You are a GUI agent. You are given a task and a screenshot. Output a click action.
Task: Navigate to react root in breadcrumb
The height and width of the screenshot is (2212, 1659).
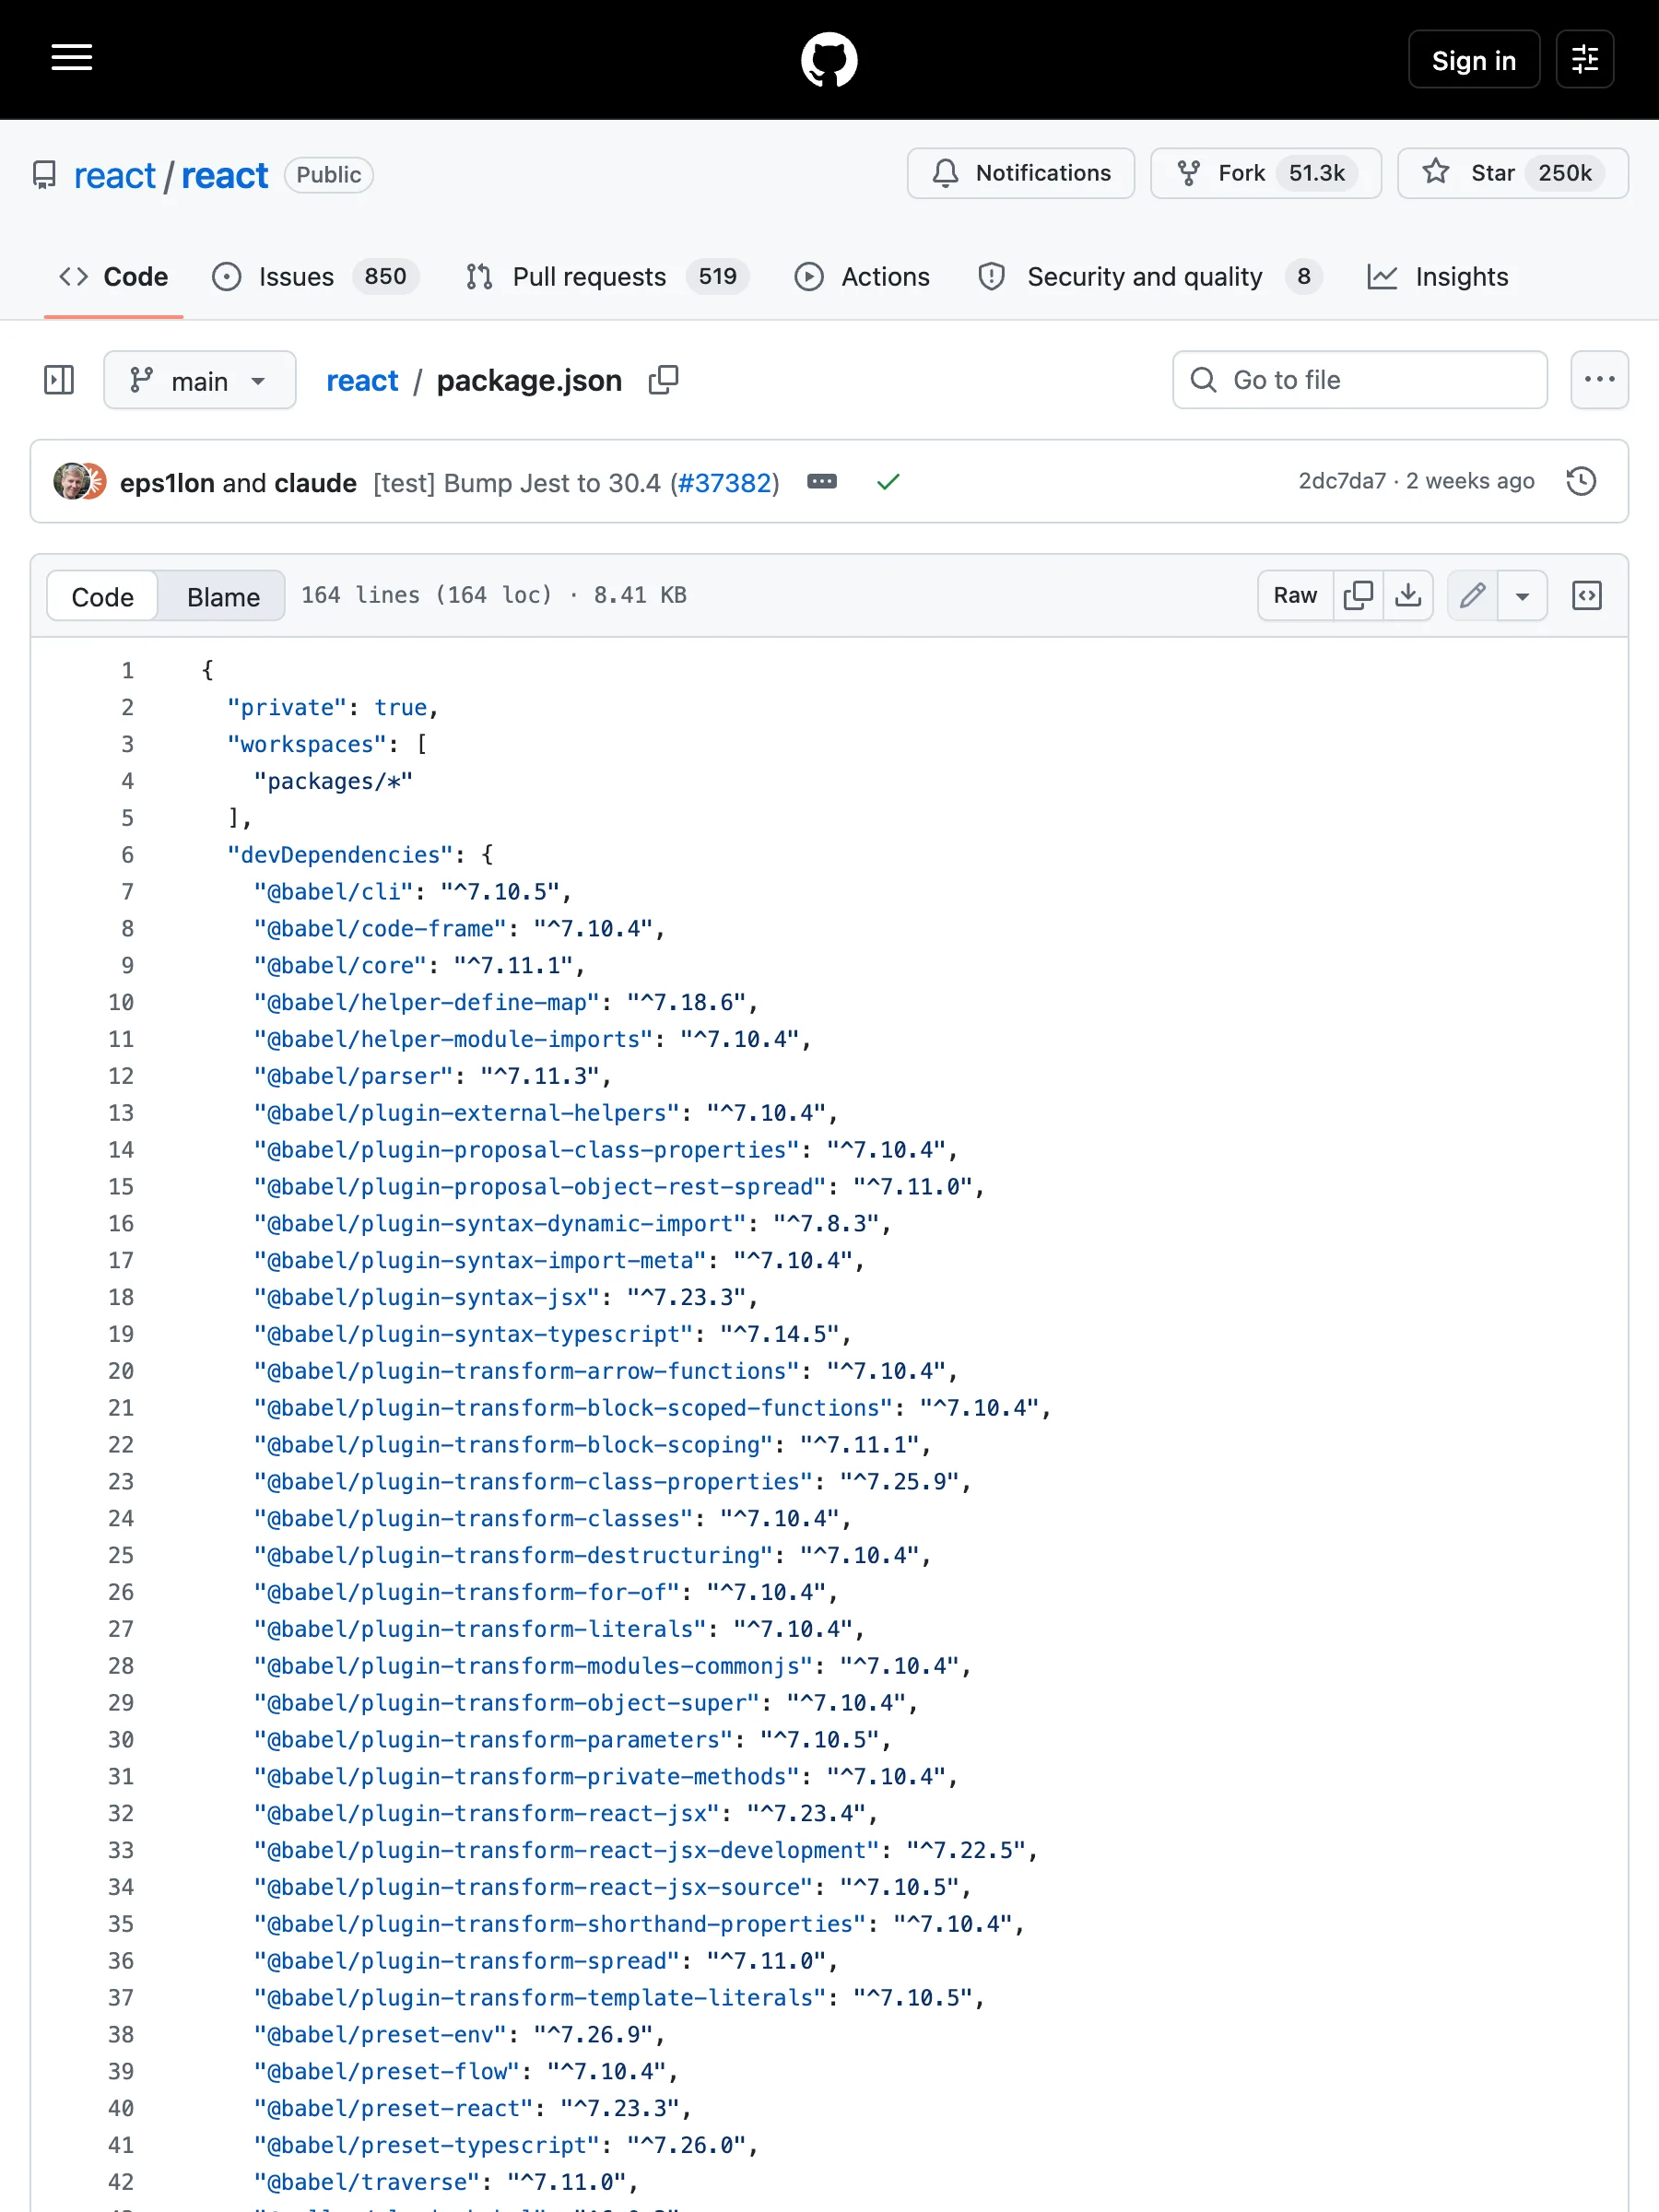(x=362, y=381)
